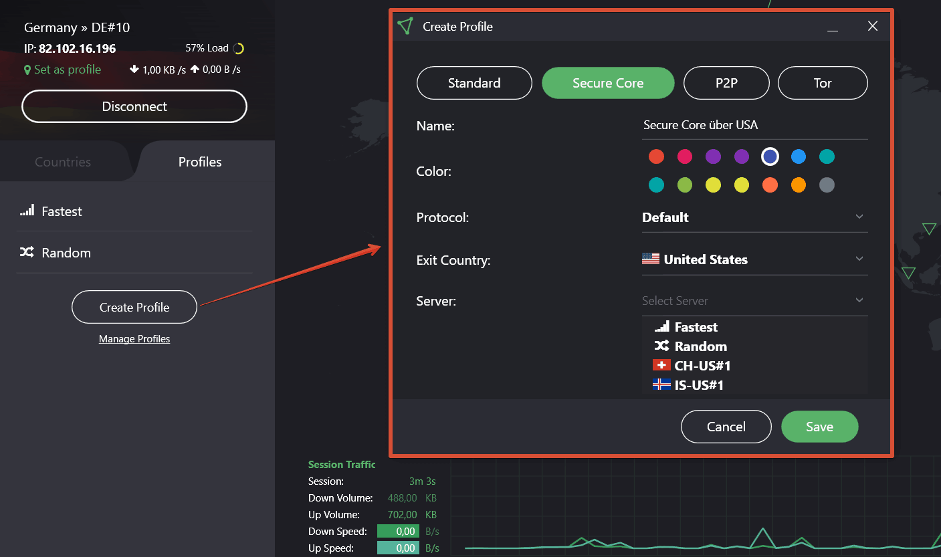Select the Tor profile type
Screen dimensions: 941x557
click(x=823, y=83)
